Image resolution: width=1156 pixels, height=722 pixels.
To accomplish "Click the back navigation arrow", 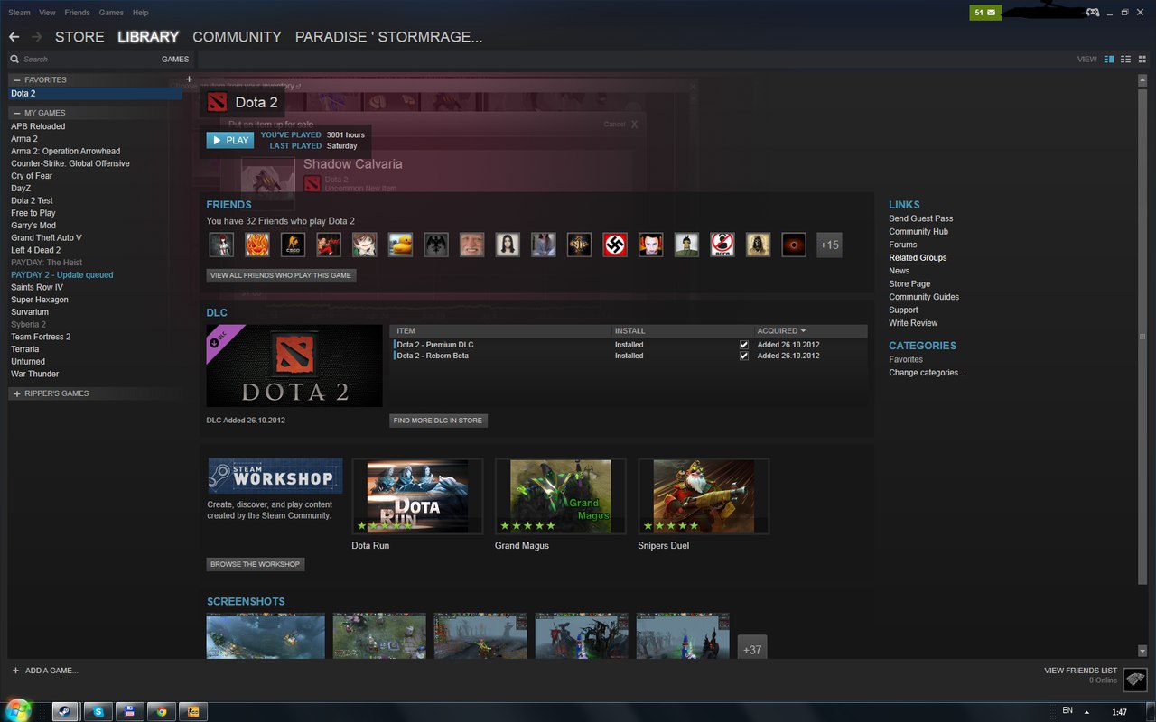I will (x=14, y=37).
